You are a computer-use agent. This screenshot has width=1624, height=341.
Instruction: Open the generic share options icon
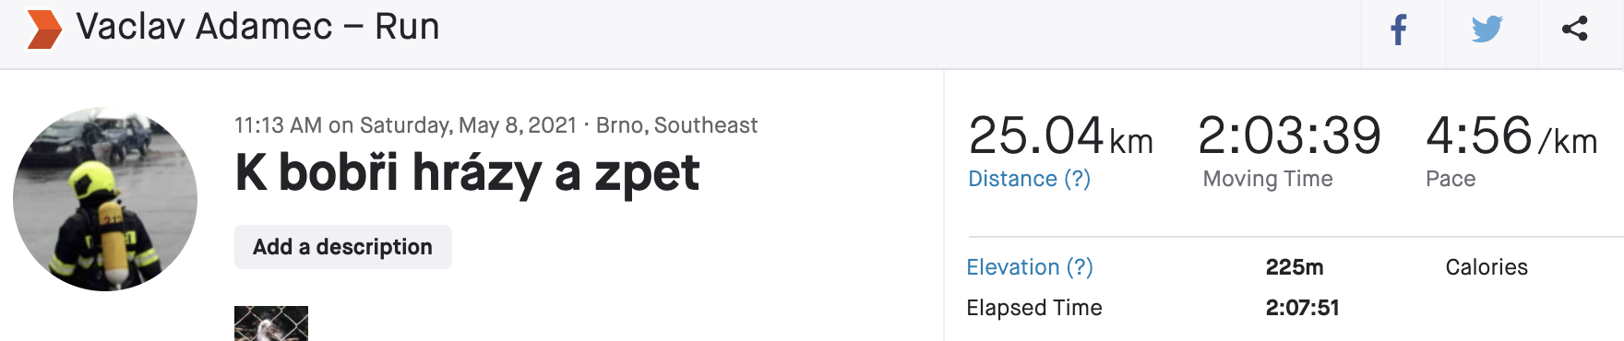coord(1574,29)
